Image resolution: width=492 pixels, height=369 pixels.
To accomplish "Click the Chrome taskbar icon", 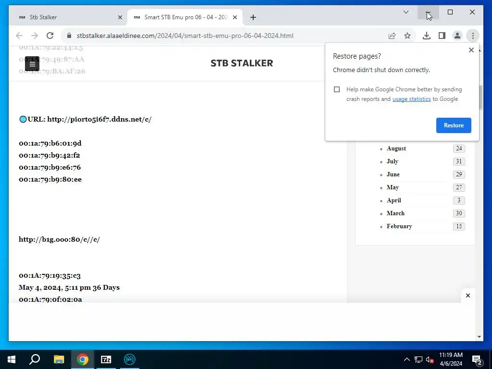I will (x=83, y=359).
